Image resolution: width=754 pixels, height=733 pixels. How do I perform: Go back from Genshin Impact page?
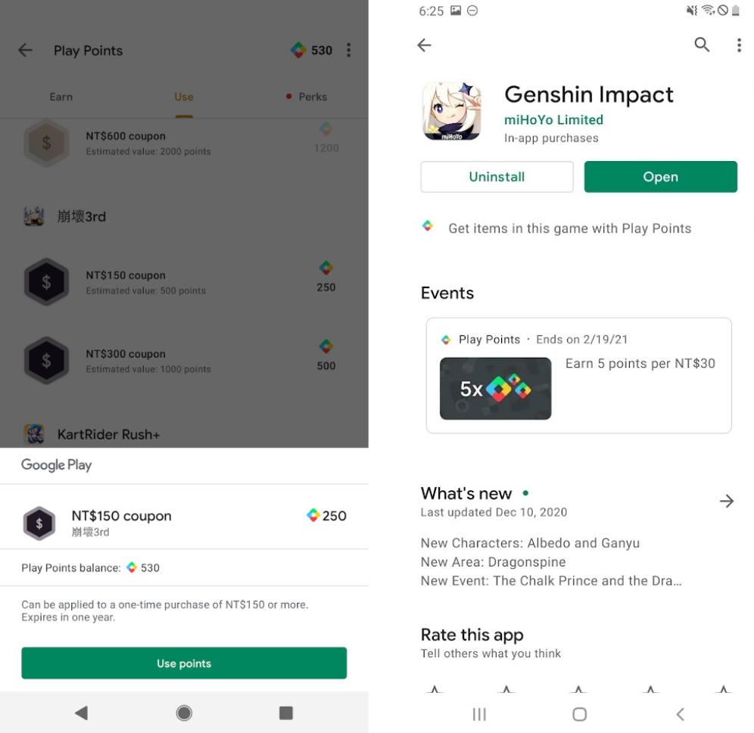pos(424,45)
